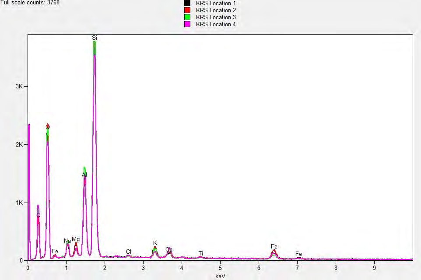Click the O peak label
Image resolution: width=421 pixels, height=280 pixels.
coord(47,126)
